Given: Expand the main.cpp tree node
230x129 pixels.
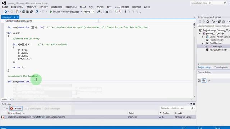Looking at the screenshot, I should 206,46.
